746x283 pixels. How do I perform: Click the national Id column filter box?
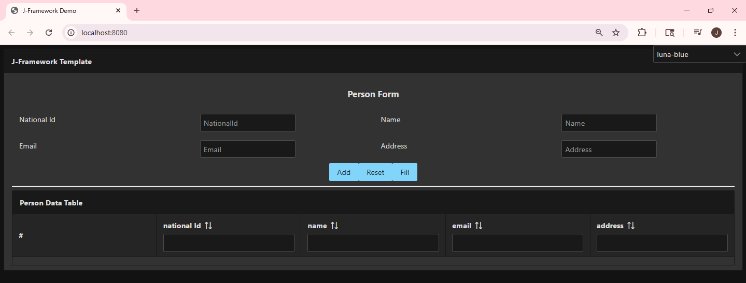click(229, 243)
